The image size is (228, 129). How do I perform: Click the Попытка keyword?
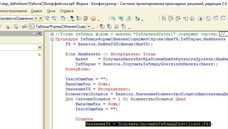84,119
